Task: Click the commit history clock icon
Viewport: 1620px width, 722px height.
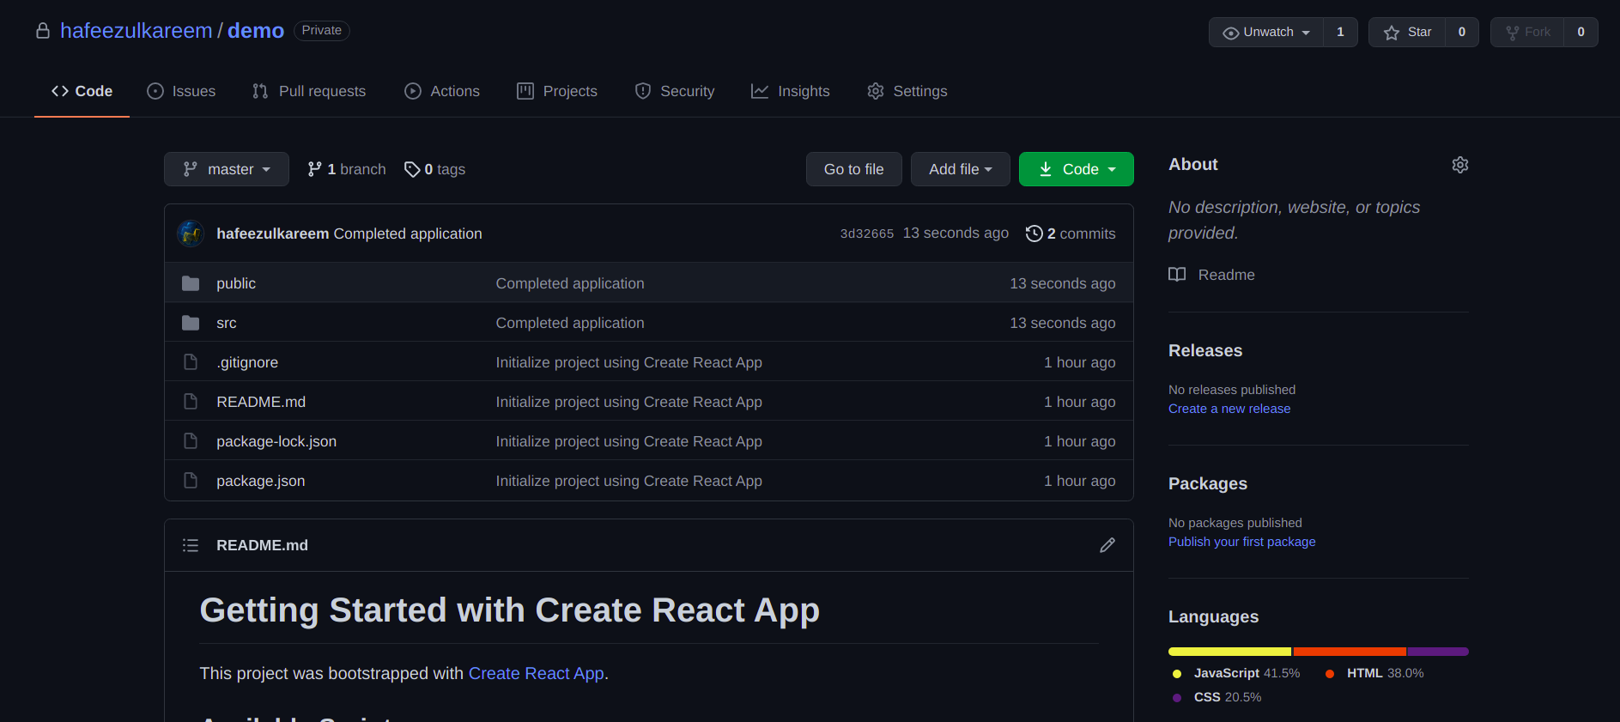Action: click(1034, 234)
